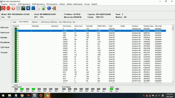Click the Standby button

point(4,38)
